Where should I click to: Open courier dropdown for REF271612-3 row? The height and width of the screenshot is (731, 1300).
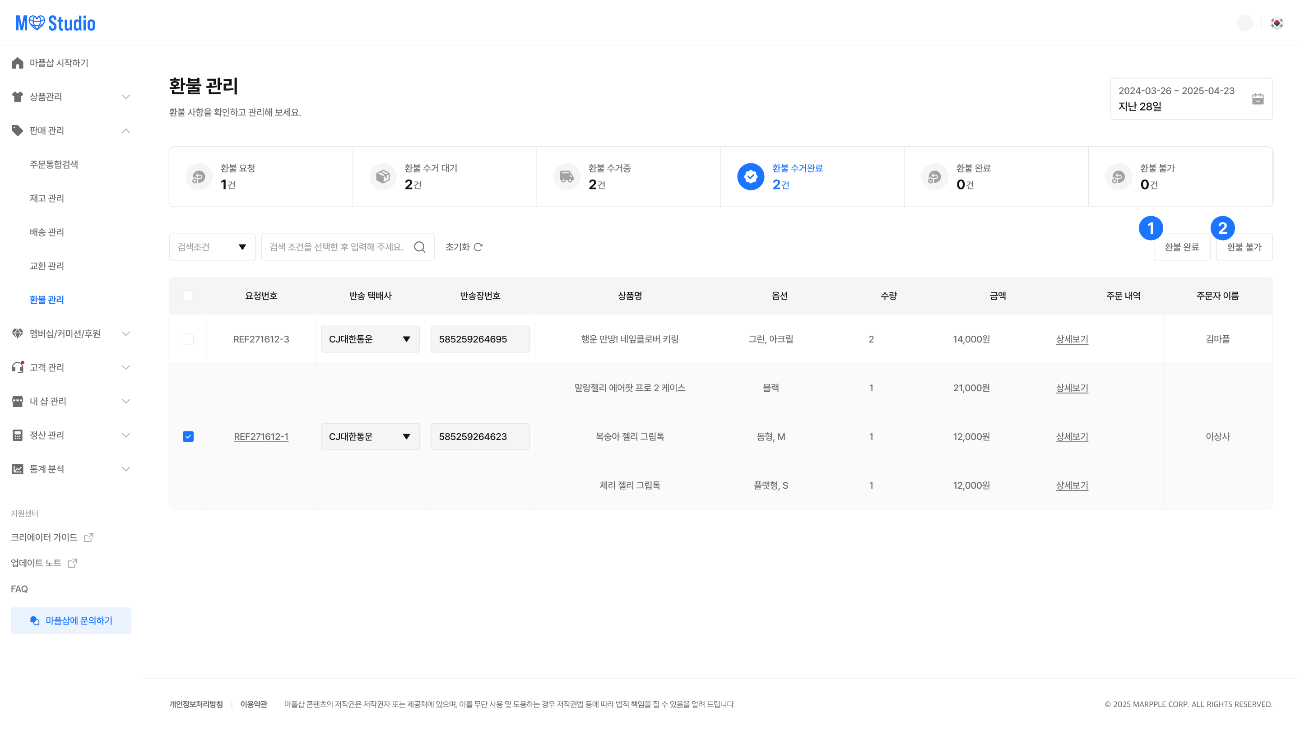[370, 339]
